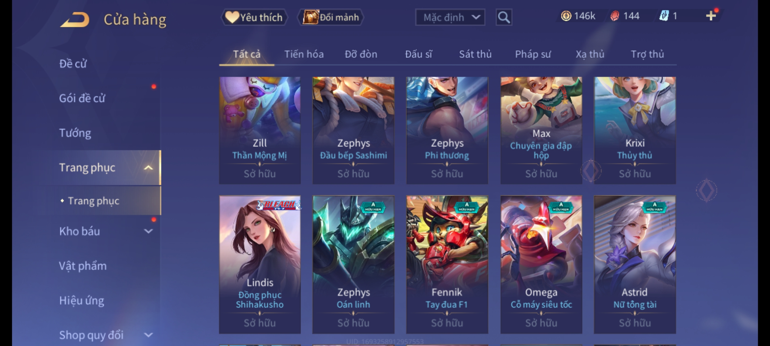Open the search magnifier icon
The image size is (770, 346).
[504, 17]
